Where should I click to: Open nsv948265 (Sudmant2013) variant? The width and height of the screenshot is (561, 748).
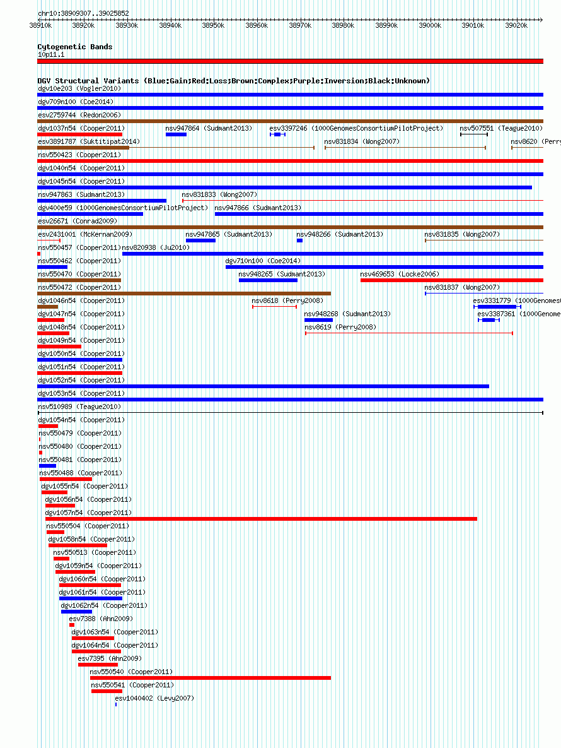282,275
